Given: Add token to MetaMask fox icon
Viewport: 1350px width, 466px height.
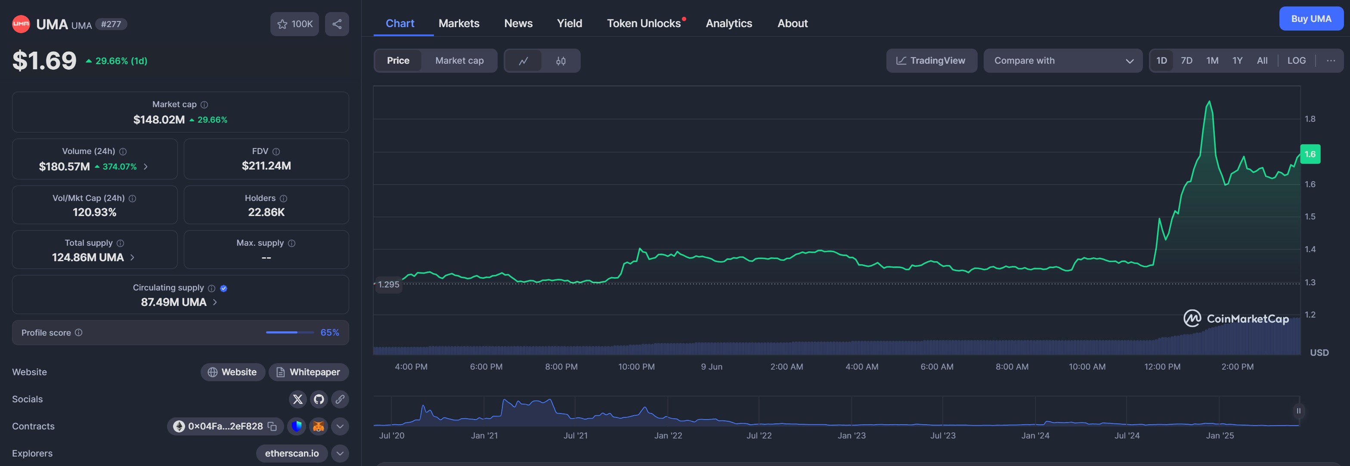Looking at the screenshot, I should [318, 426].
